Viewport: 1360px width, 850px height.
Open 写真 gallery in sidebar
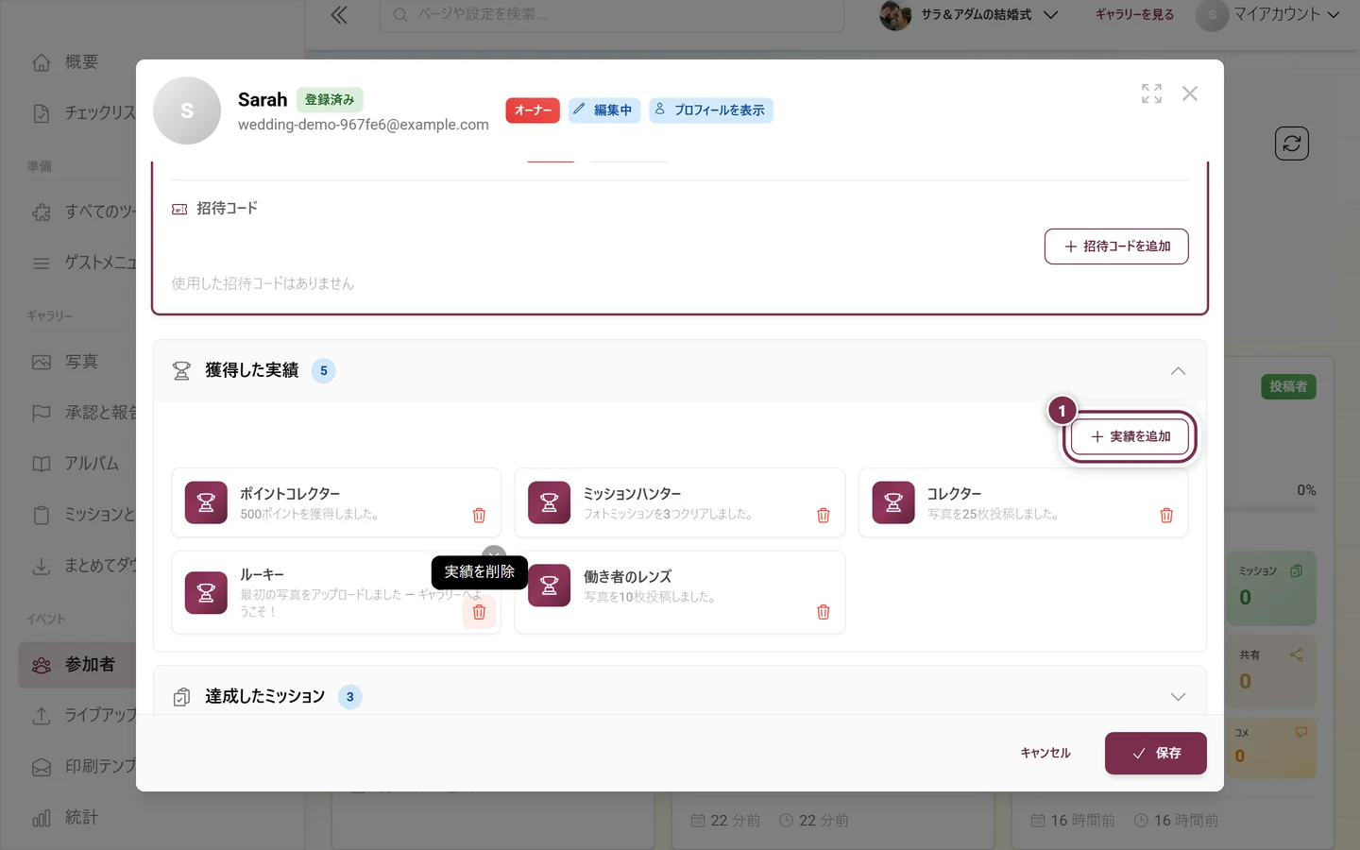point(81,362)
